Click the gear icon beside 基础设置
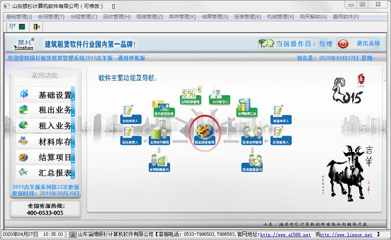This screenshot has height=240, width=391. [x=24, y=94]
